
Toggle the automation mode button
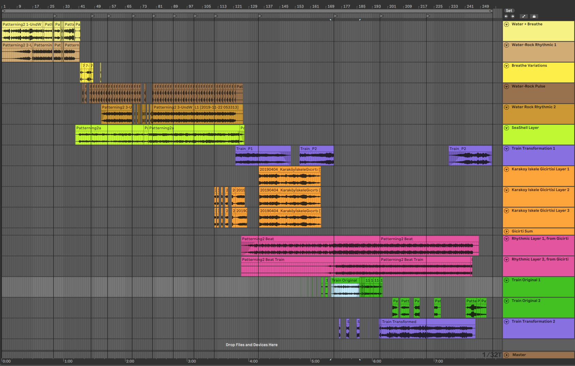[x=524, y=16]
